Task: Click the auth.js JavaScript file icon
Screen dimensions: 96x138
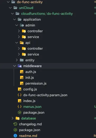Action: coord(22,72)
